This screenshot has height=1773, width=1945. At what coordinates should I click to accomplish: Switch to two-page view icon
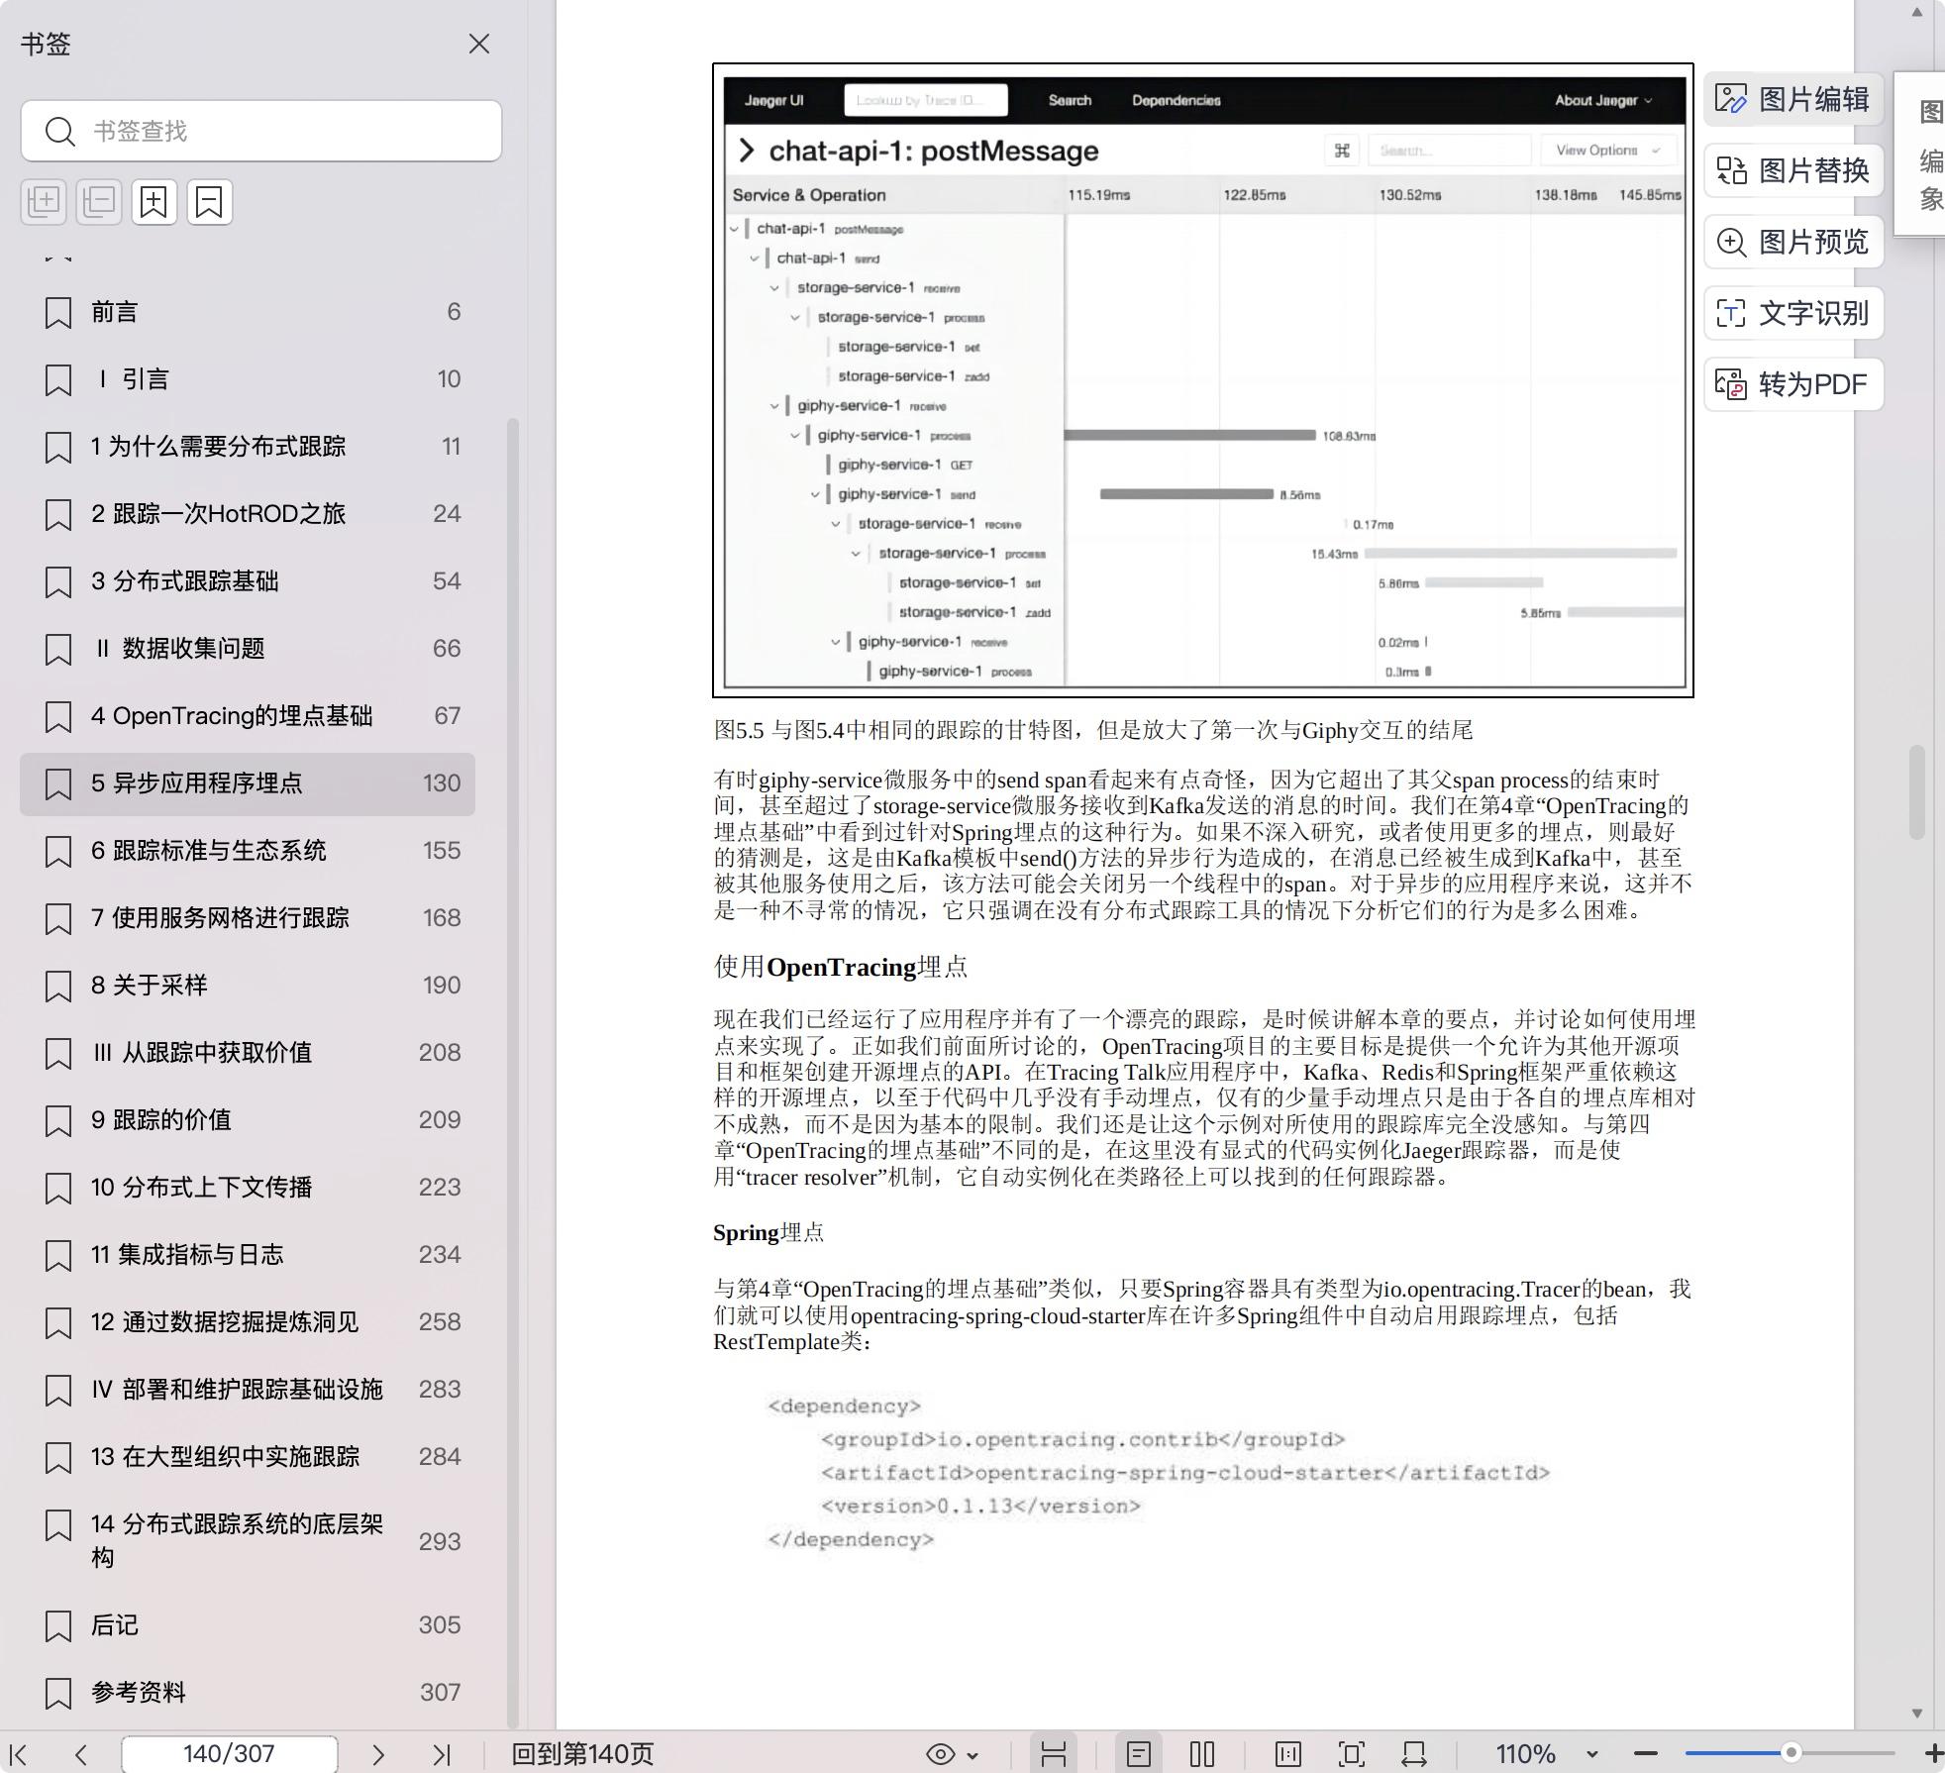point(1202,1754)
